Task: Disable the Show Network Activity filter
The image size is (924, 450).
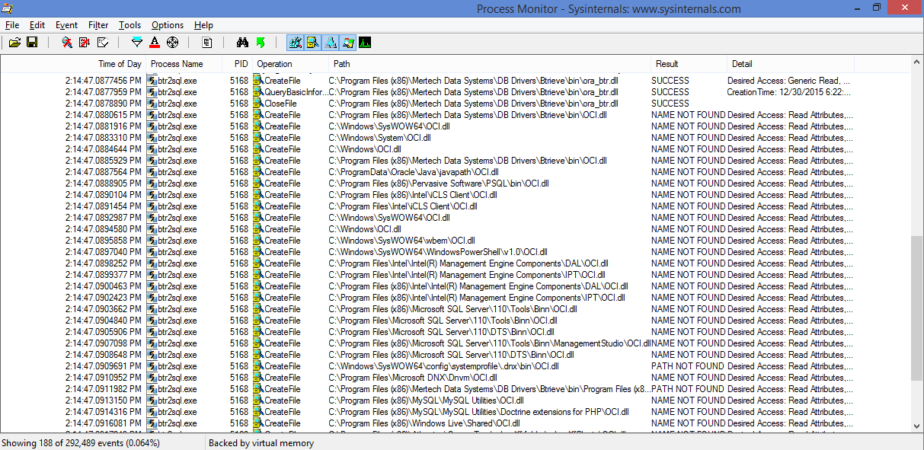Action: 330,43
